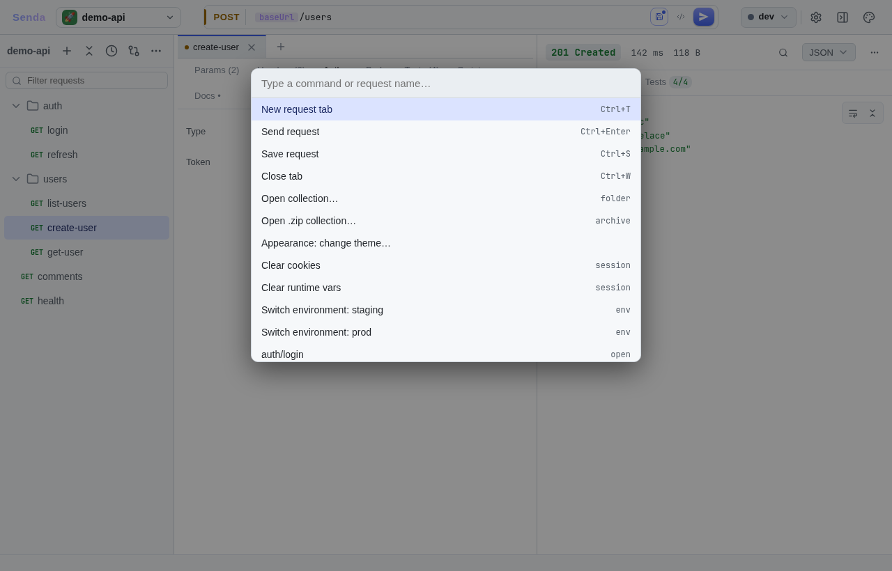Close the create-user tab
Screen dimensions: 892x571
click(x=252, y=47)
